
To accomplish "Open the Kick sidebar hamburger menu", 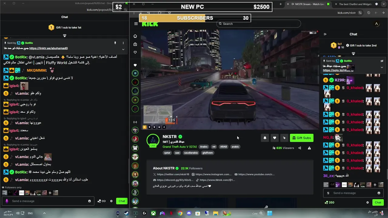I will point(136,24).
